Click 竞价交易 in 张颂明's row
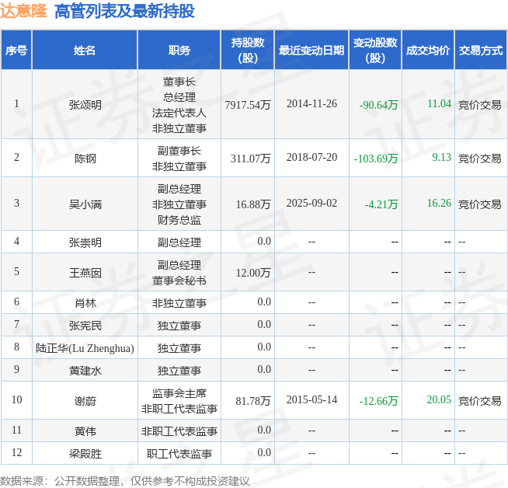The height and width of the screenshot is (488, 508). click(x=479, y=105)
